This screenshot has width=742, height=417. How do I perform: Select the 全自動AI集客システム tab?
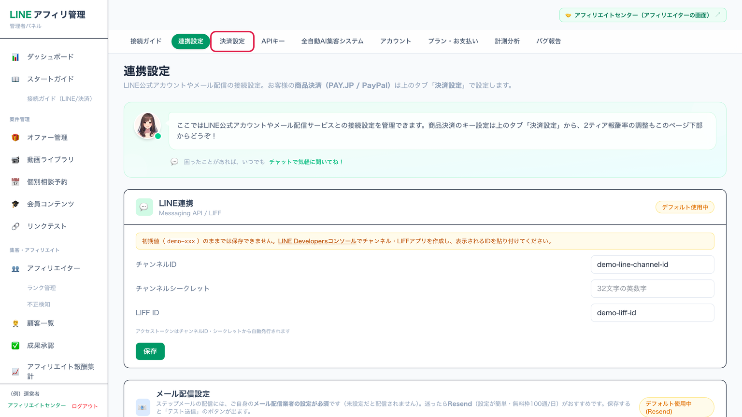(332, 42)
